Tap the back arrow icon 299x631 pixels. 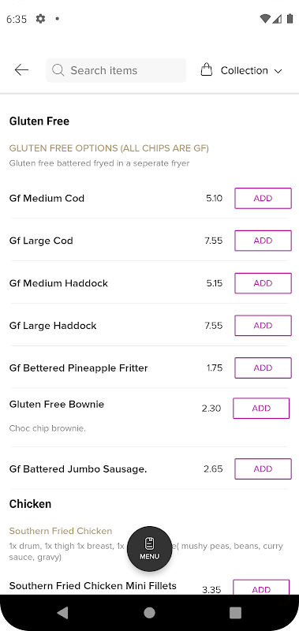point(21,70)
